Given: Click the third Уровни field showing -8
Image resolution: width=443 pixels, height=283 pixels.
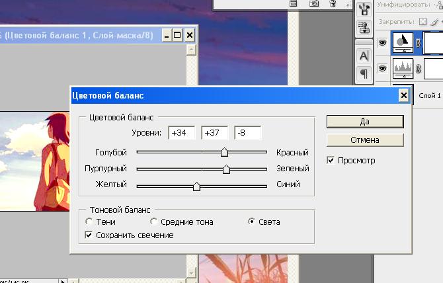Looking at the screenshot, I should coord(248,133).
